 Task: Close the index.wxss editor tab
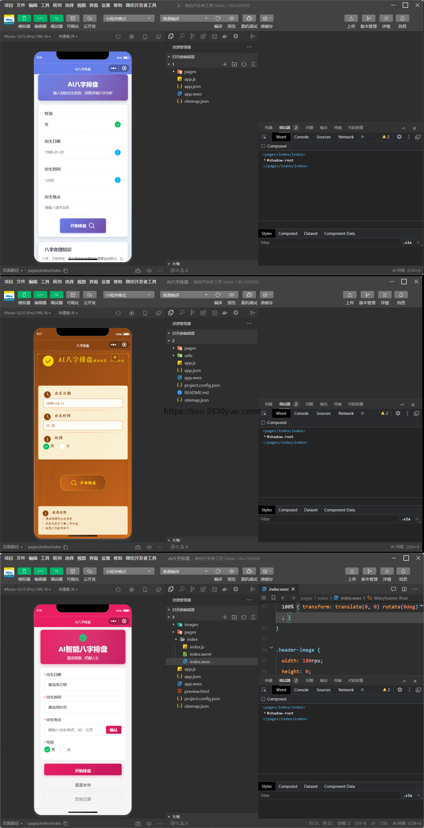293,589
